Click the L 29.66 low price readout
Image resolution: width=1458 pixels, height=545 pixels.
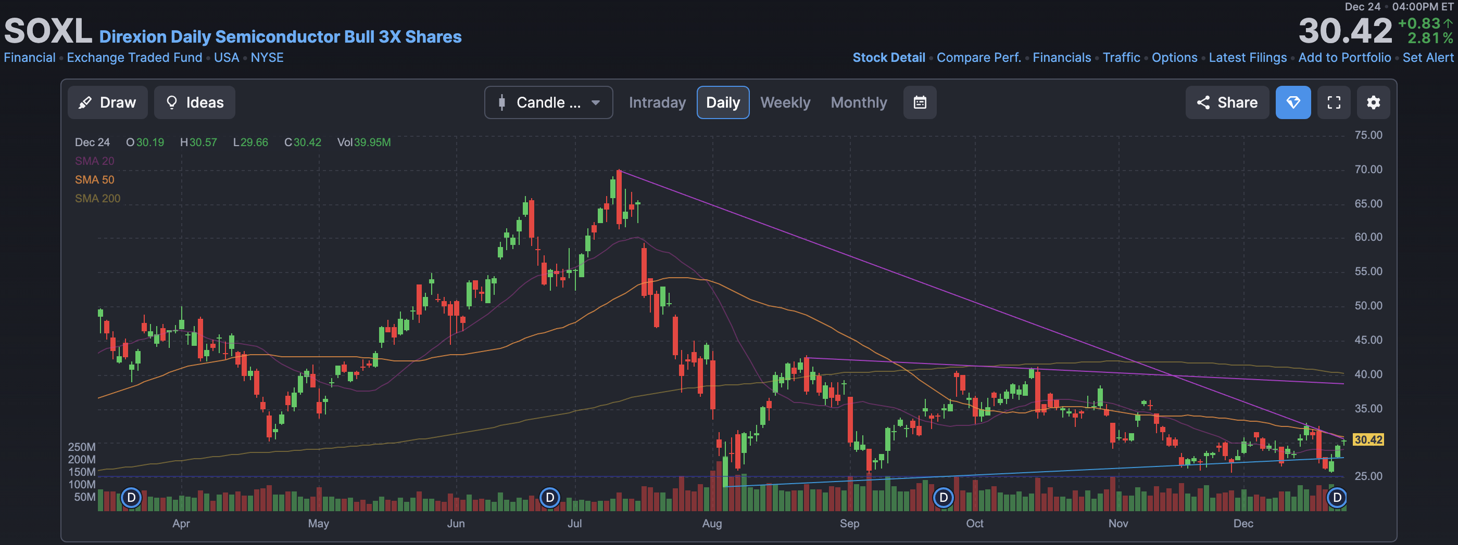pyautogui.click(x=251, y=142)
